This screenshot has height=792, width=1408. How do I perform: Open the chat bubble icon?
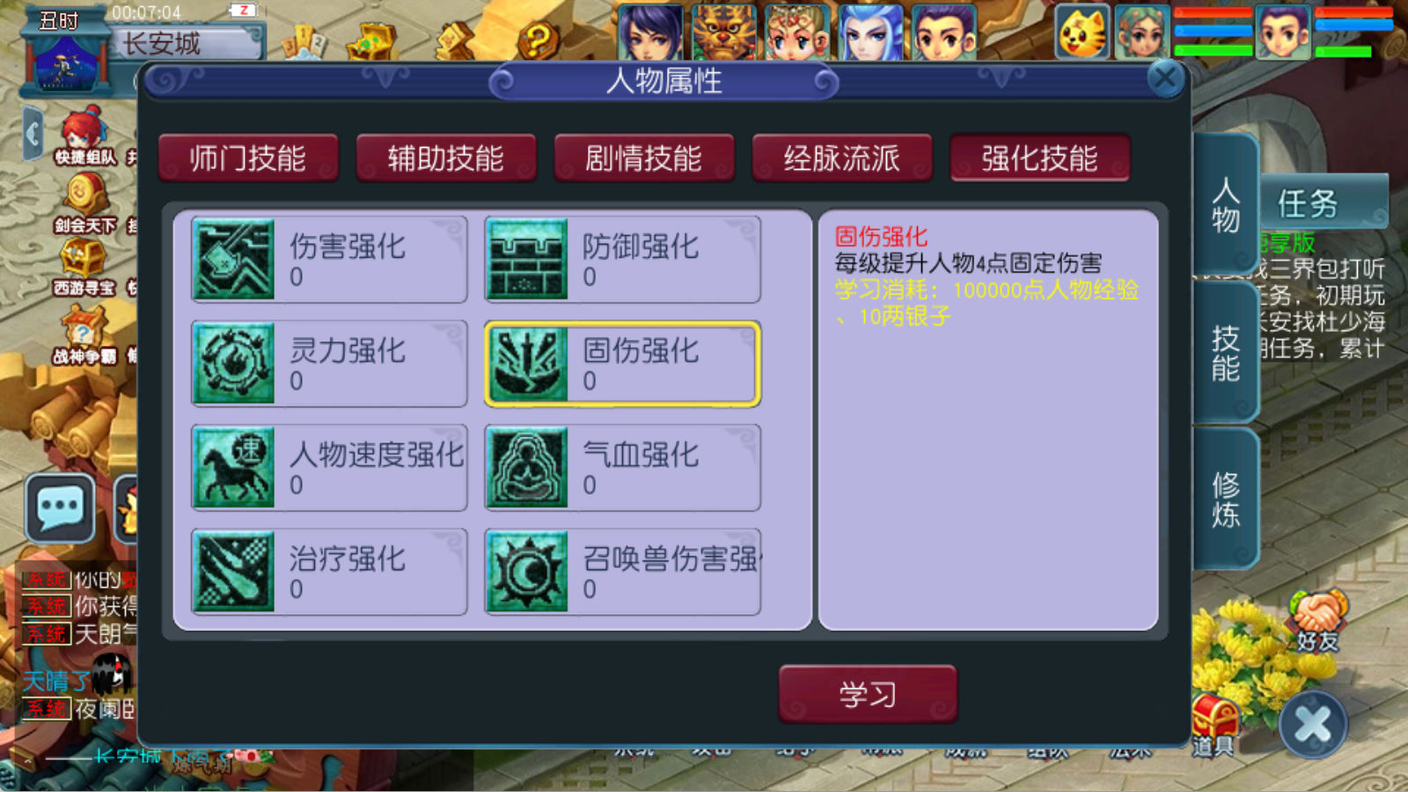(60, 508)
